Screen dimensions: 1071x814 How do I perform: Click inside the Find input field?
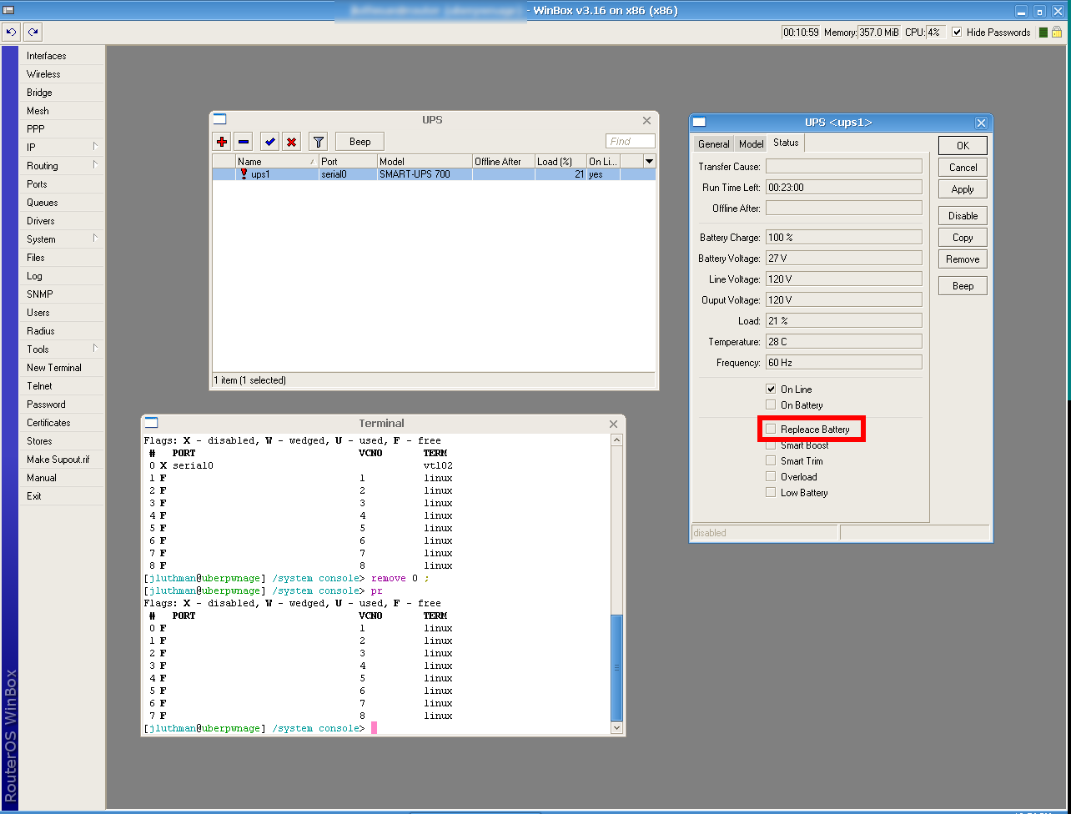click(x=630, y=141)
